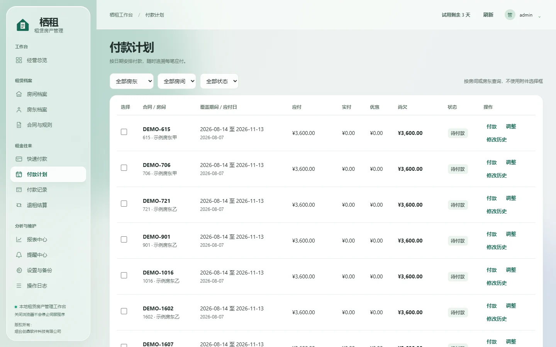The image size is (556, 347).
Task: Click 付款 for DEMO-615
Action: [x=492, y=126]
